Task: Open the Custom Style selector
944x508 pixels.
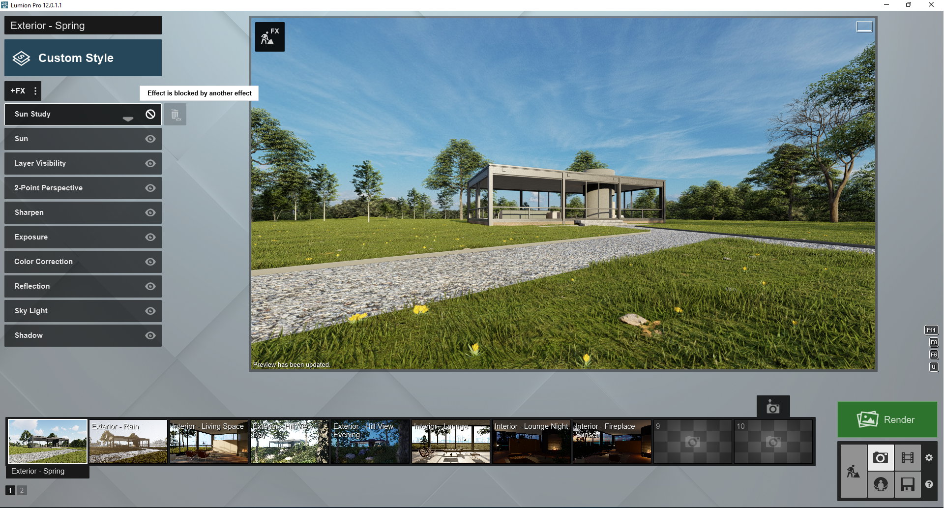Action: pos(83,58)
